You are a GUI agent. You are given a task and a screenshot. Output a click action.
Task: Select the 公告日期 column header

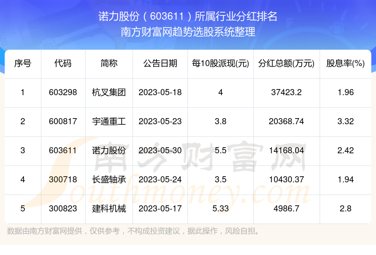[x=160, y=63]
